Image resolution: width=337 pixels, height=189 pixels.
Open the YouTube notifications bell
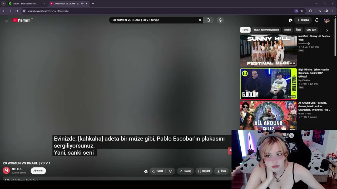(317, 20)
